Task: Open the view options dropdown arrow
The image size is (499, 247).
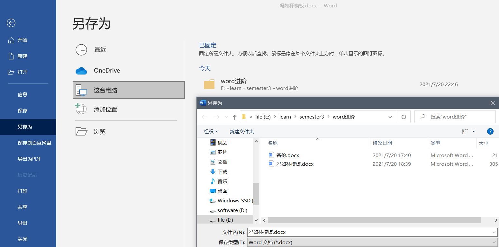Action: point(474,131)
